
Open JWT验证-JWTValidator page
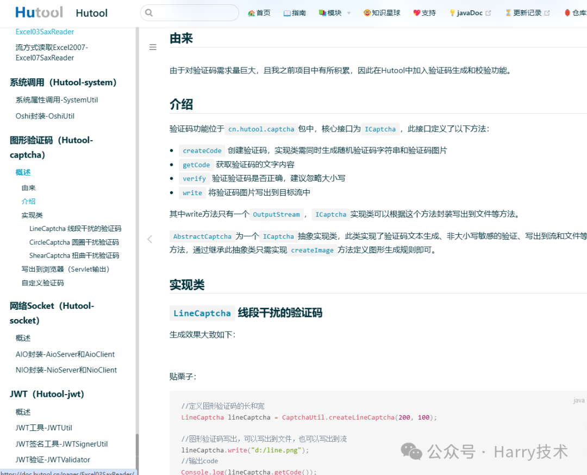(x=53, y=460)
